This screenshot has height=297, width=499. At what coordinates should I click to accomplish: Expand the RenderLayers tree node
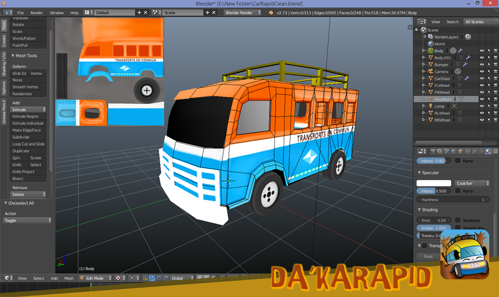pos(425,36)
